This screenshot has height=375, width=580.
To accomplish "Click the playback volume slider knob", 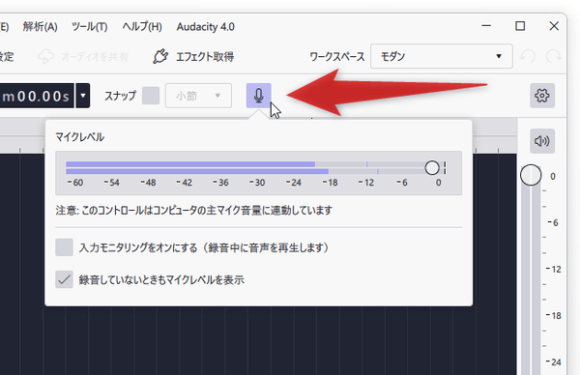I will click(x=531, y=175).
